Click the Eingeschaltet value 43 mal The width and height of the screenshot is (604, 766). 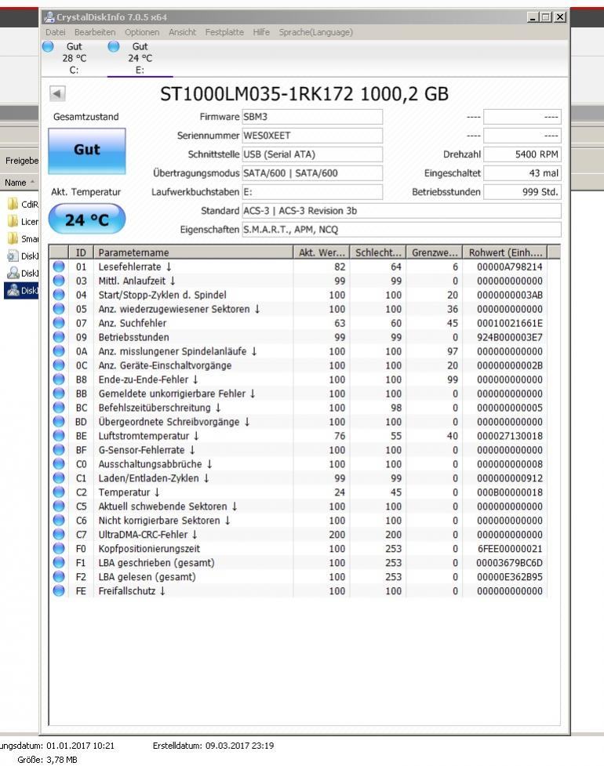coord(522,173)
